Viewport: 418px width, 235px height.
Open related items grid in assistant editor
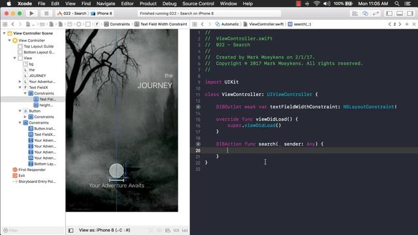(x=195, y=24)
